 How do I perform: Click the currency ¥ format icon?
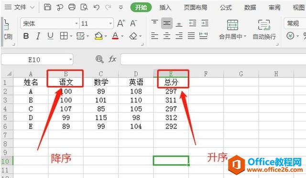click(x=290, y=36)
